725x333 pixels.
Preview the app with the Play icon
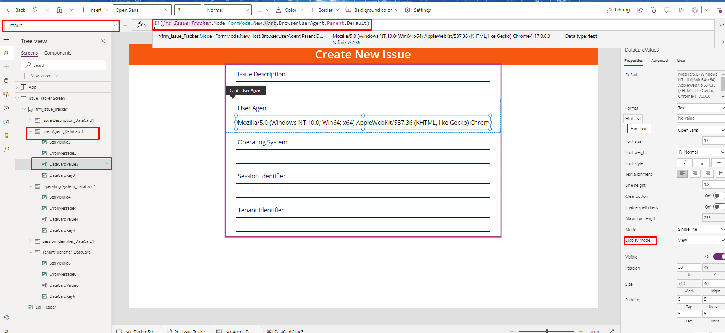tap(681, 10)
